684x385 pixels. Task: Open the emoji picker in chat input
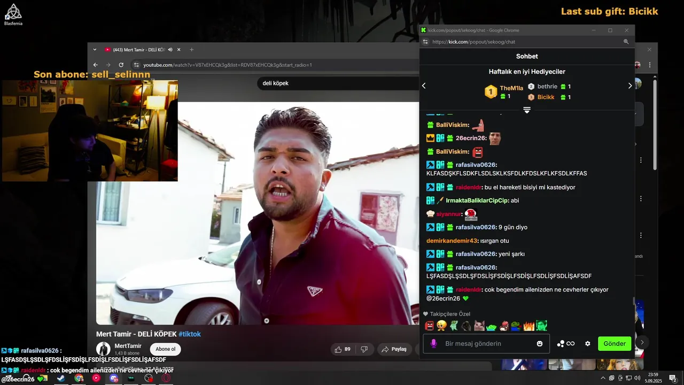pos(540,343)
